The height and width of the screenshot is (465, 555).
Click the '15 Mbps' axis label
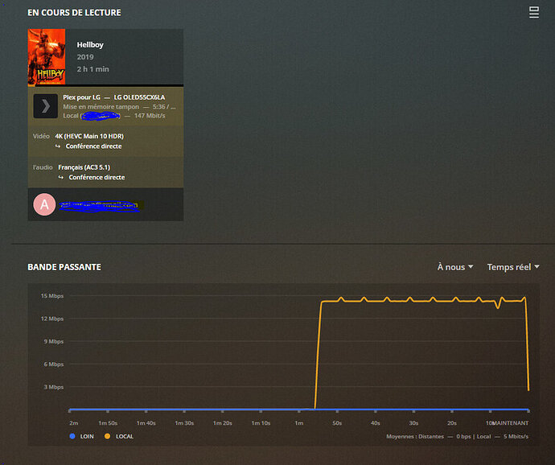[52, 296]
